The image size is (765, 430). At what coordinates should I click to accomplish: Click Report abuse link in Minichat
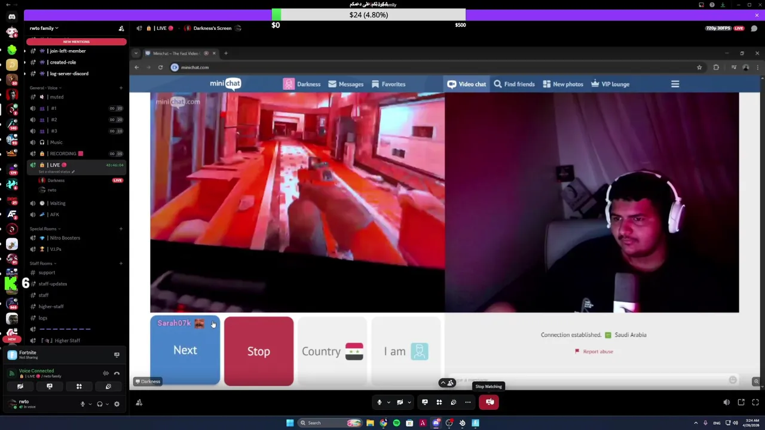tap(594, 352)
